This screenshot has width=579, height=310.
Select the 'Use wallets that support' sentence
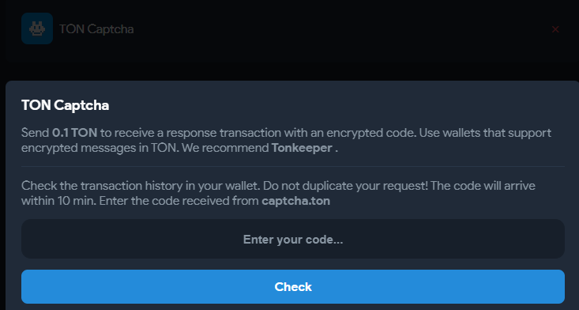click(485, 133)
